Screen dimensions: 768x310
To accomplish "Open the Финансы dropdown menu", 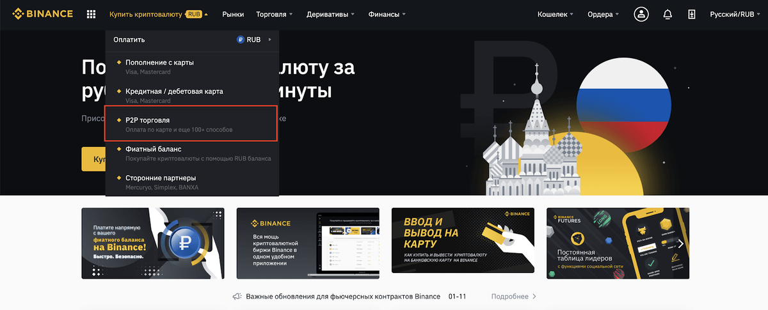I will [387, 14].
